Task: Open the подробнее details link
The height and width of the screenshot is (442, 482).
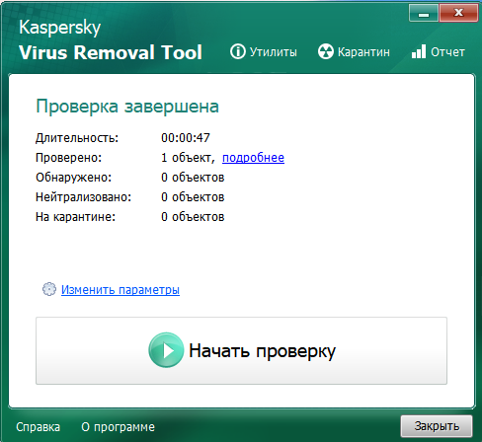Action: point(253,158)
